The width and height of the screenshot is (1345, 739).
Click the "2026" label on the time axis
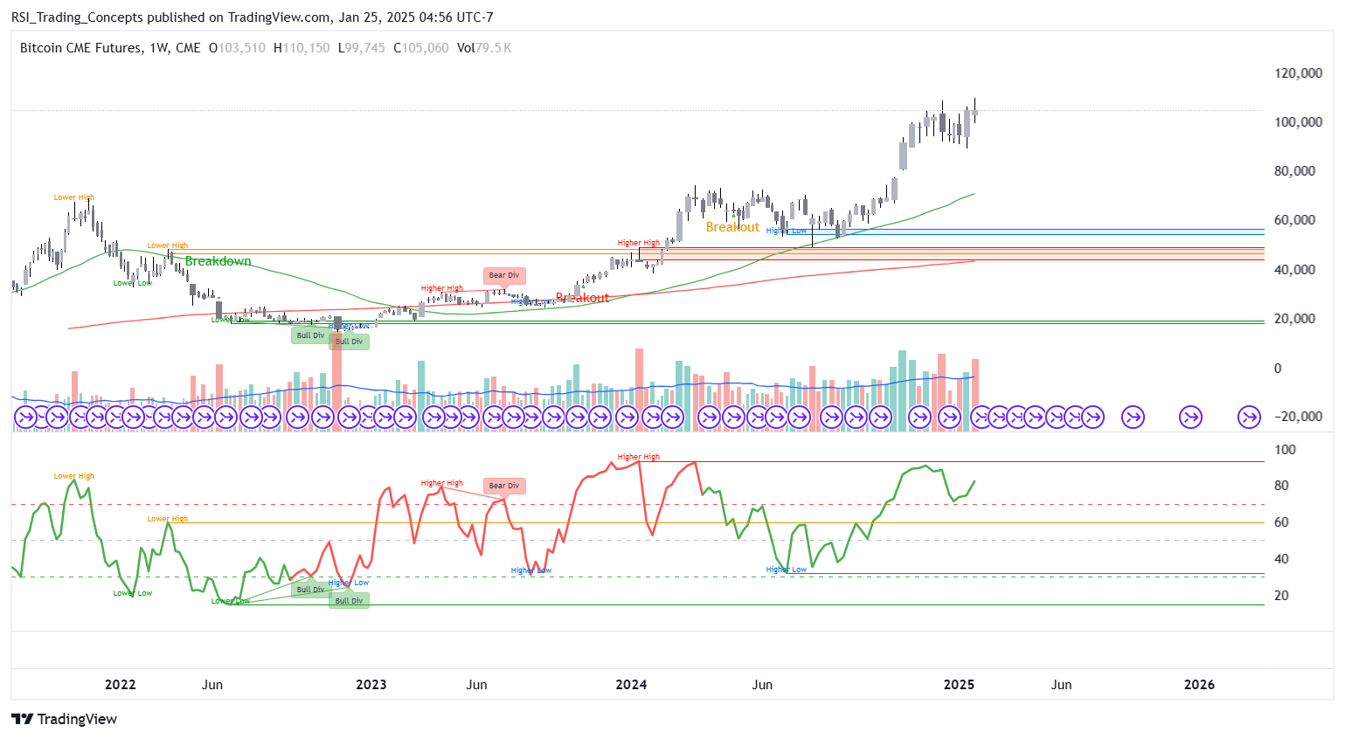(x=1199, y=685)
